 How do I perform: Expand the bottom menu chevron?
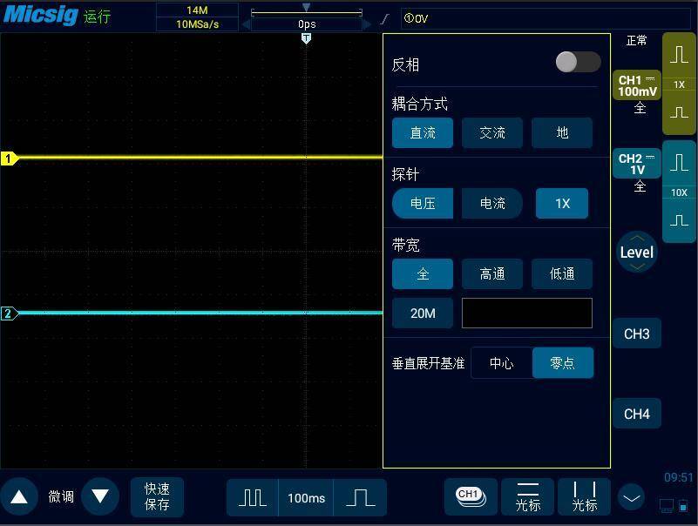(x=631, y=498)
